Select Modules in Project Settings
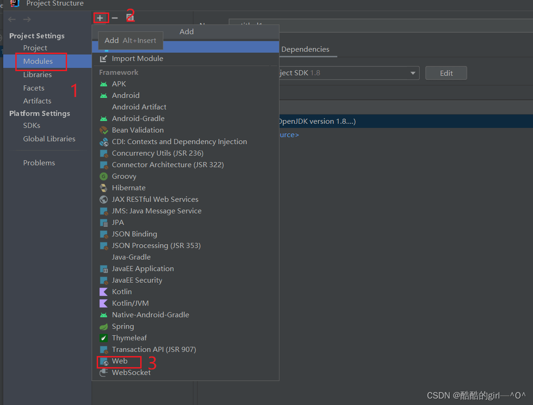The width and height of the screenshot is (533, 405). coord(38,61)
